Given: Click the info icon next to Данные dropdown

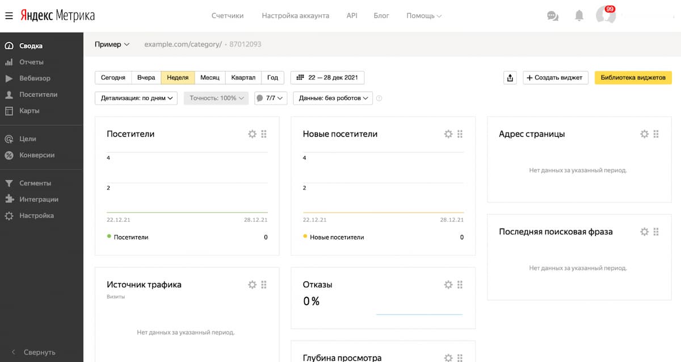Looking at the screenshot, I should pyautogui.click(x=379, y=98).
